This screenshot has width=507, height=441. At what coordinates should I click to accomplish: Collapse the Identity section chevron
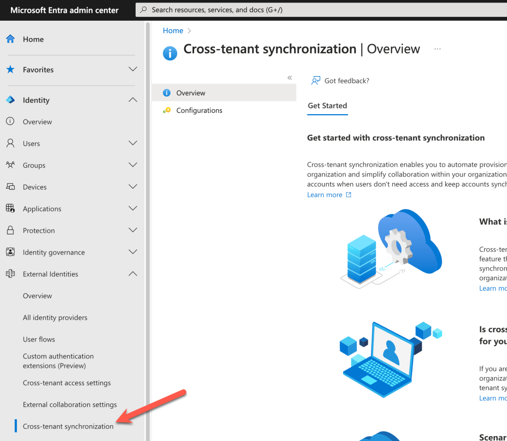[x=133, y=99]
